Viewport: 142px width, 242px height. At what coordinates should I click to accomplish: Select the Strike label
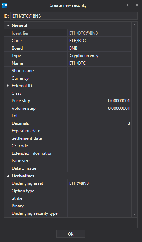(x=17, y=198)
